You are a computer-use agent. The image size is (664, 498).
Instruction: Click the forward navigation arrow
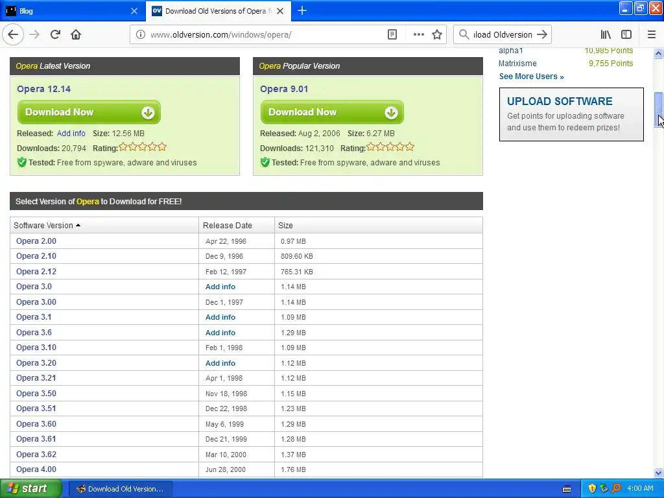point(34,35)
